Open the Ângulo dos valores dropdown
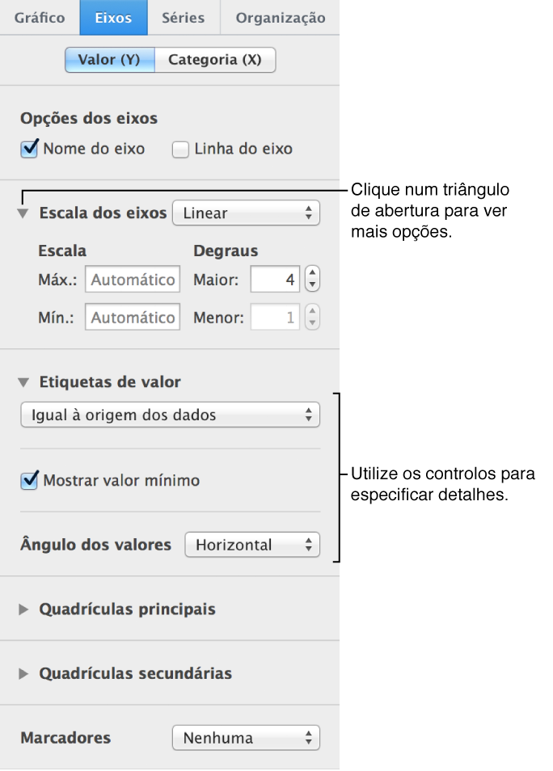 pyautogui.click(x=251, y=545)
